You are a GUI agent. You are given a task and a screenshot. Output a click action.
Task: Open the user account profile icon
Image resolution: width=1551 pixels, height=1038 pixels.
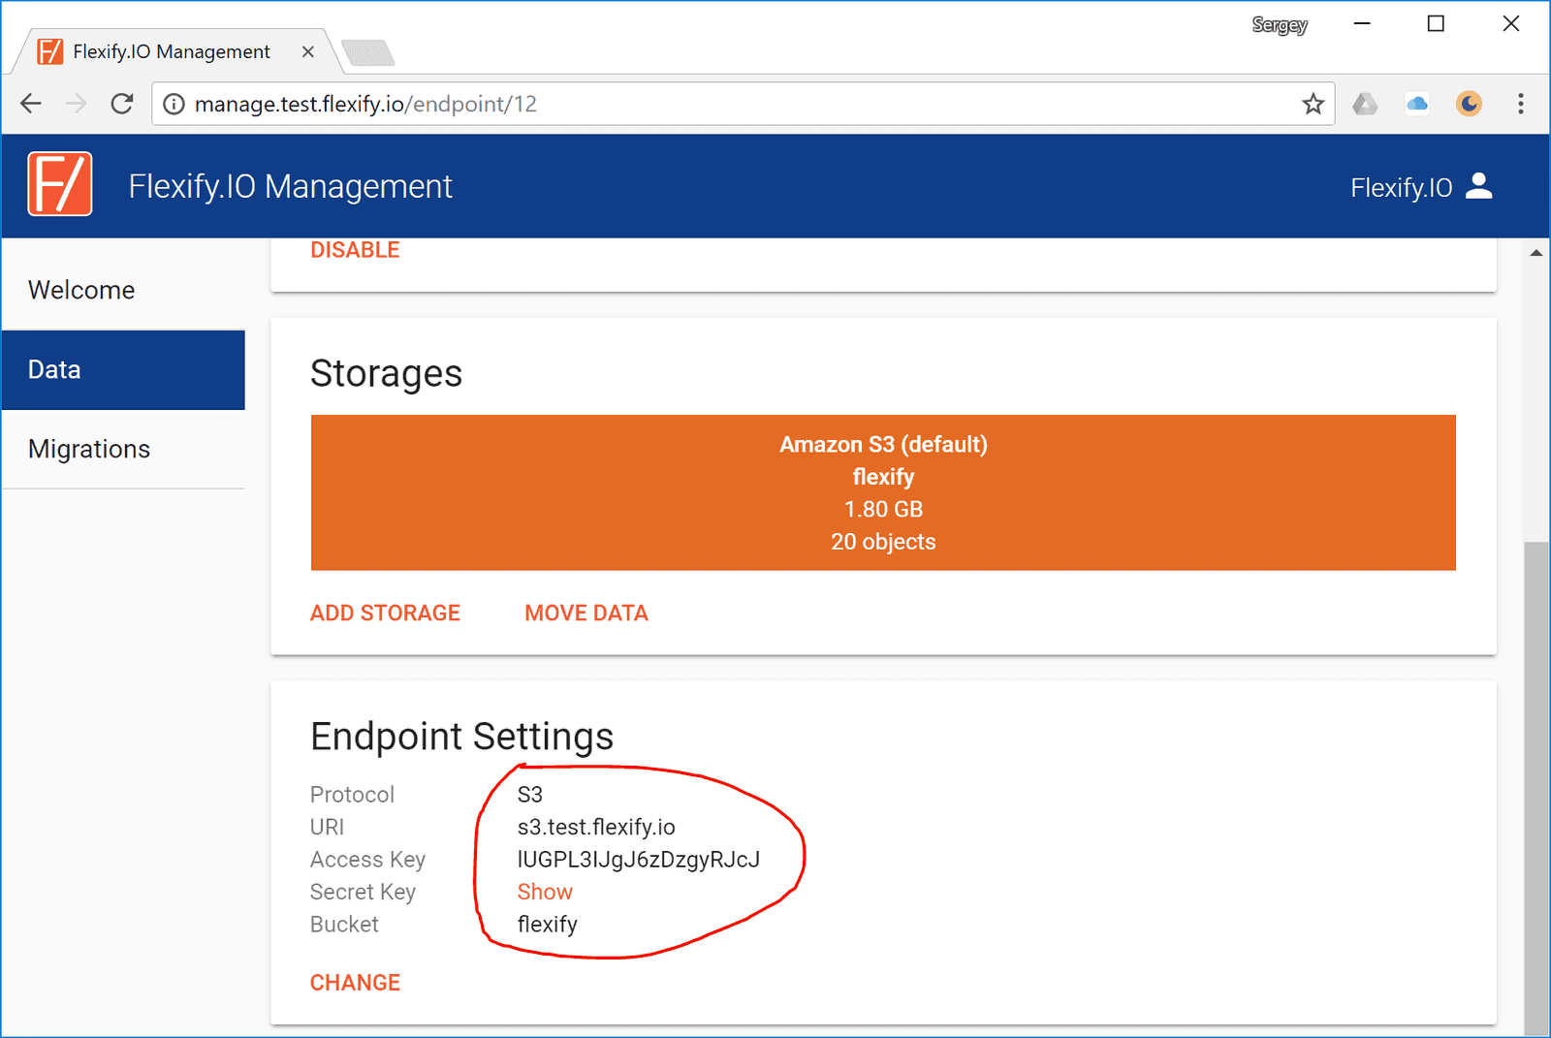pos(1478,186)
